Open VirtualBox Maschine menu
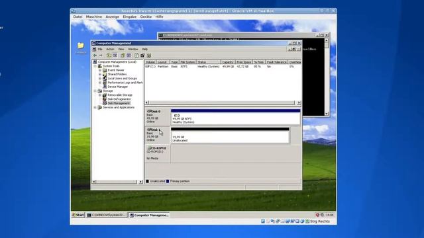 [94, 17]
